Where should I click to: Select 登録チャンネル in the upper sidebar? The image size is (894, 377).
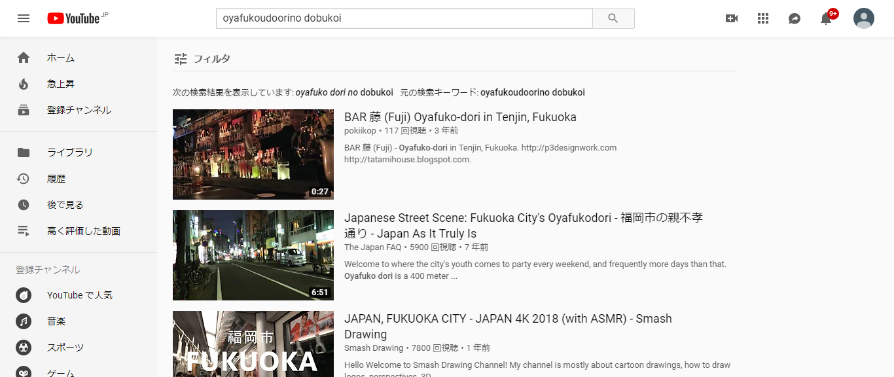click(x=79, y=110)
